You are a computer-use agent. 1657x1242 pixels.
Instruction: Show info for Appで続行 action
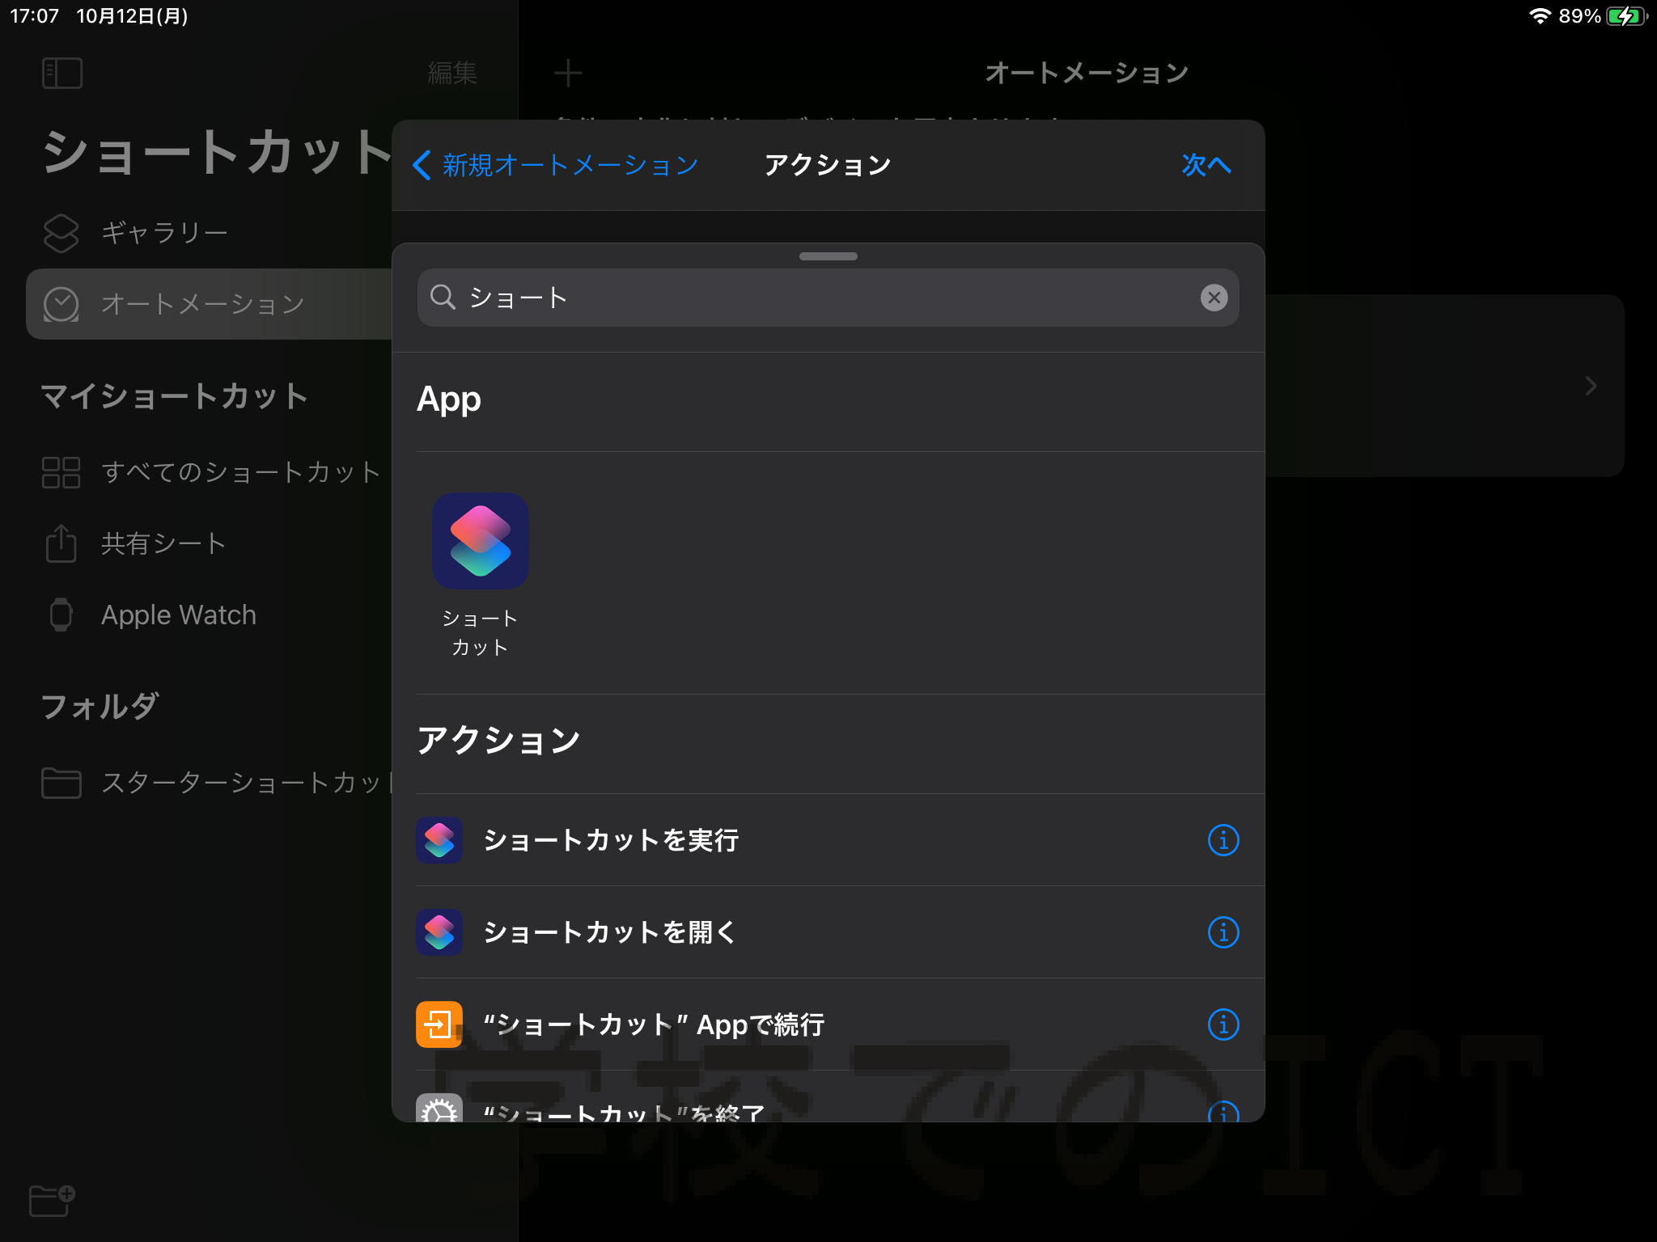pyautogui.click(x=1223, y=1024)
